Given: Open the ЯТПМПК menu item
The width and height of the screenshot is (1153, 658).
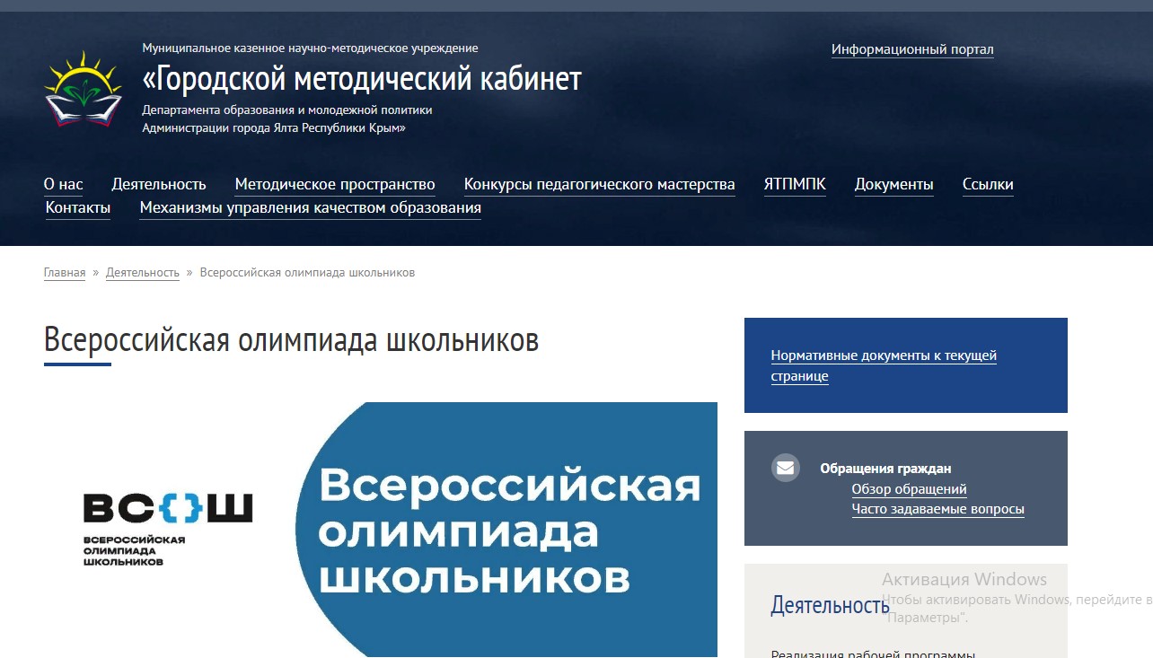Looking at the screenshot, I should tap(795, 184).
